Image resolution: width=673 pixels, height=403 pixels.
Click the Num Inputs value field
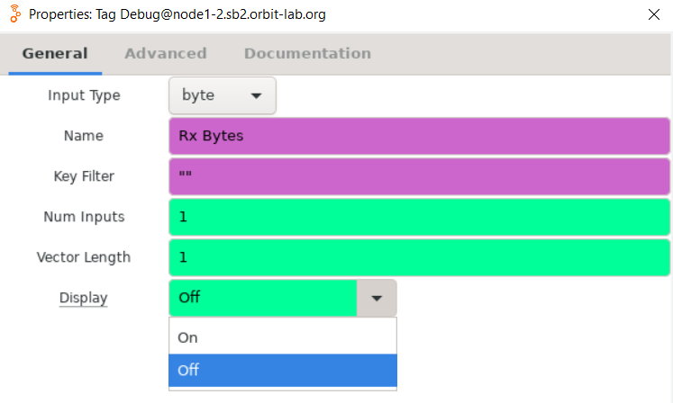[x=419, y=217]
